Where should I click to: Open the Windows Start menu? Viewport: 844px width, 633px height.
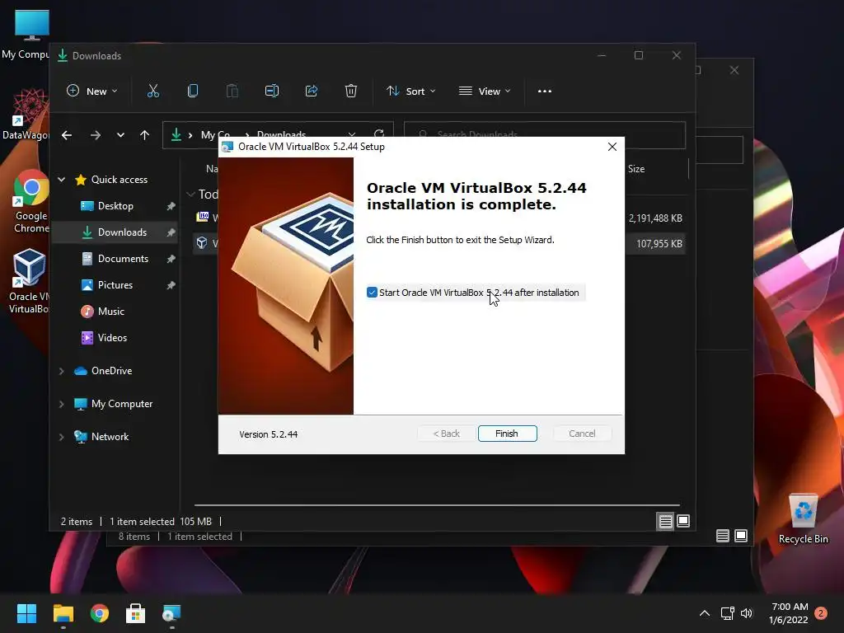tap(27, 613)
